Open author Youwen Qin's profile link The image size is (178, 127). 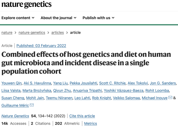pos(11,83)
